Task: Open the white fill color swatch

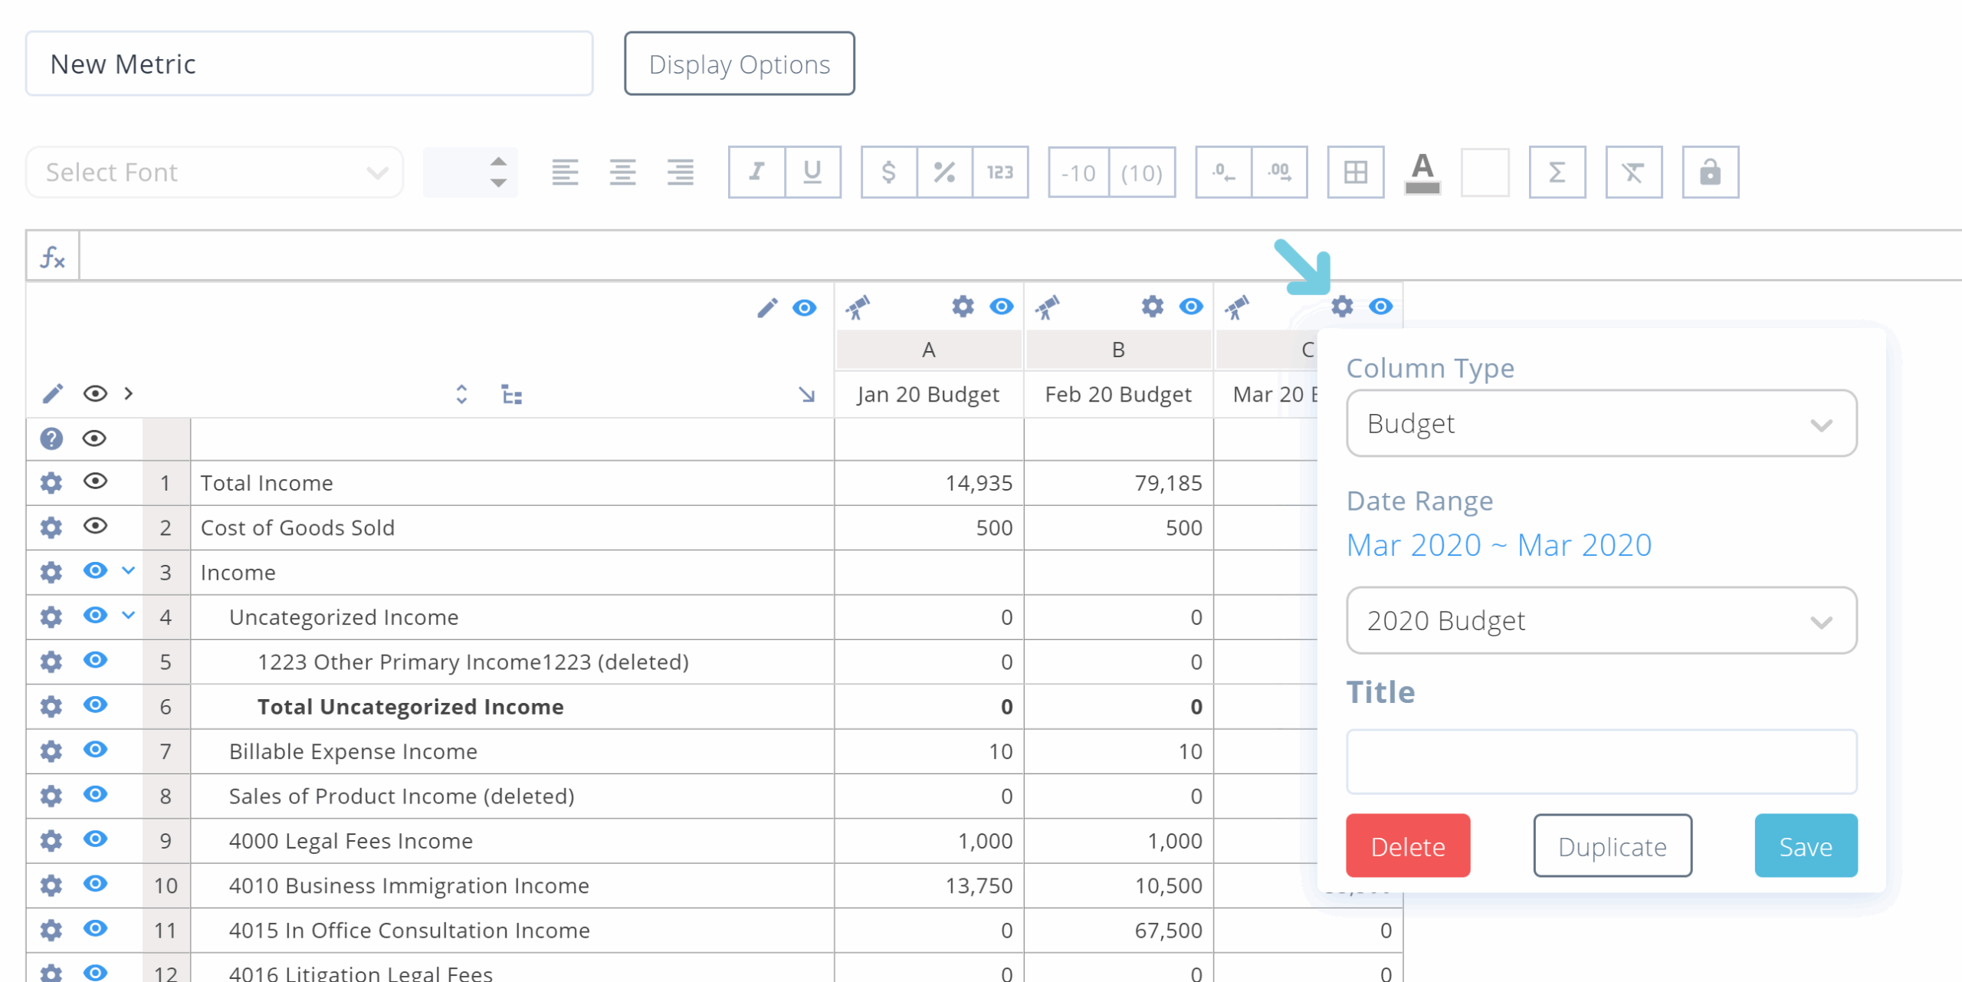Action: 1485,172
